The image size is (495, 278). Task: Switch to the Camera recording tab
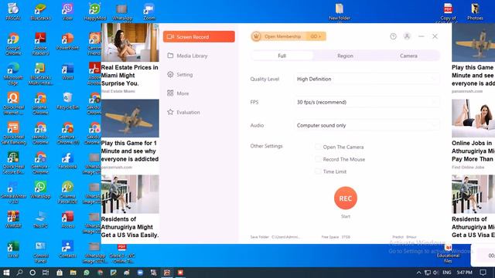408,56
